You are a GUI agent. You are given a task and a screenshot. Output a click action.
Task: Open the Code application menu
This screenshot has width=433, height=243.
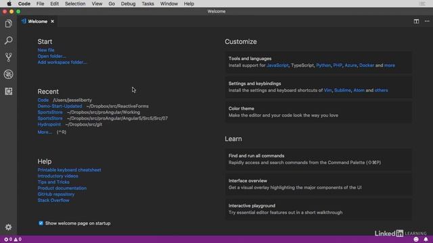(x=24, y=3)
